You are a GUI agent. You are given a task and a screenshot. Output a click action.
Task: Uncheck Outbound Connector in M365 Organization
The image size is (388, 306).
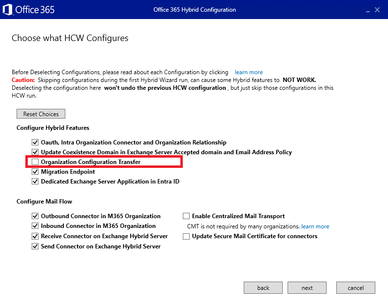[35, 216]
